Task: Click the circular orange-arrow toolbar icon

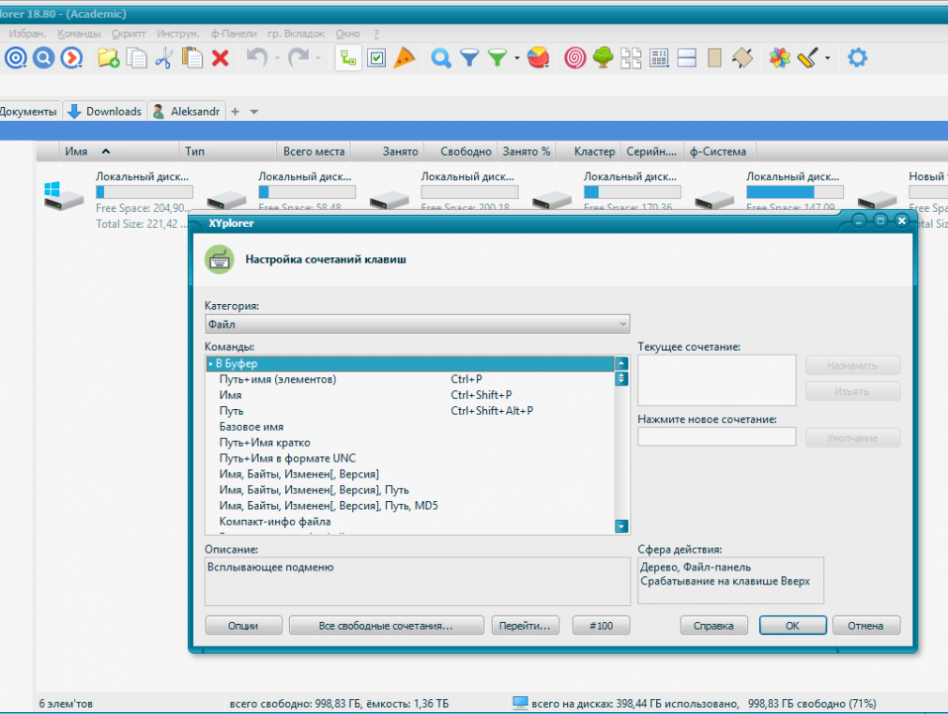Action: (x=71, y=58)
